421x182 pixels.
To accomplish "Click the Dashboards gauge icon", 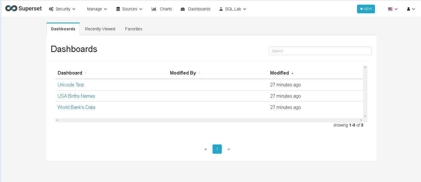I will point(183,9).
